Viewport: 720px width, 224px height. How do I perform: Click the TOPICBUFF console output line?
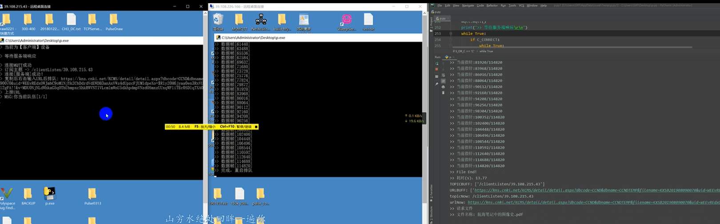coord(497,184)
